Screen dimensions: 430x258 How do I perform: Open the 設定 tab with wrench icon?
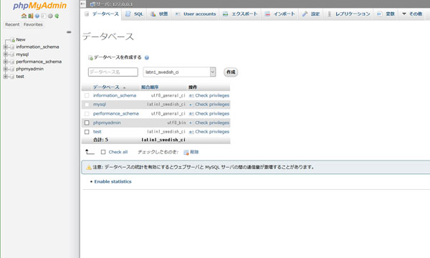tap(311, 14)
